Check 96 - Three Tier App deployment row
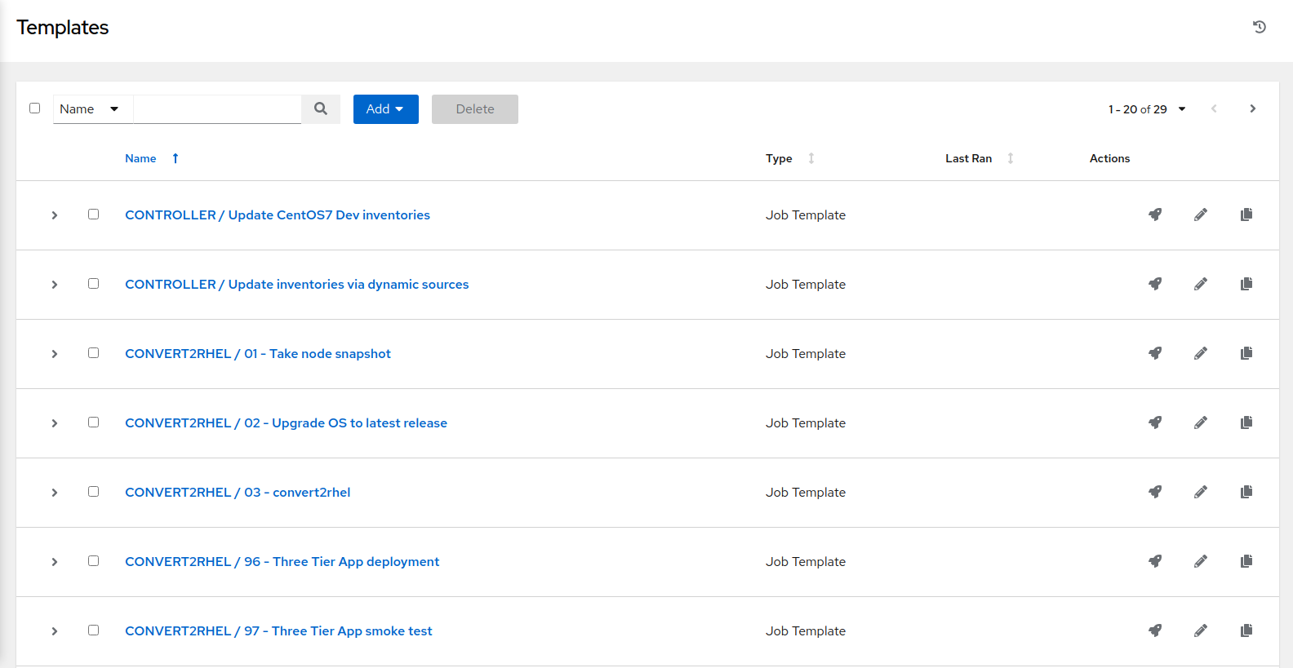 tap(93, 560)
